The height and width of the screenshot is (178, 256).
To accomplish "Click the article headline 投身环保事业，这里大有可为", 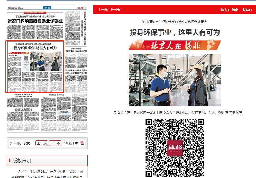I will click(x=175, y=32).
